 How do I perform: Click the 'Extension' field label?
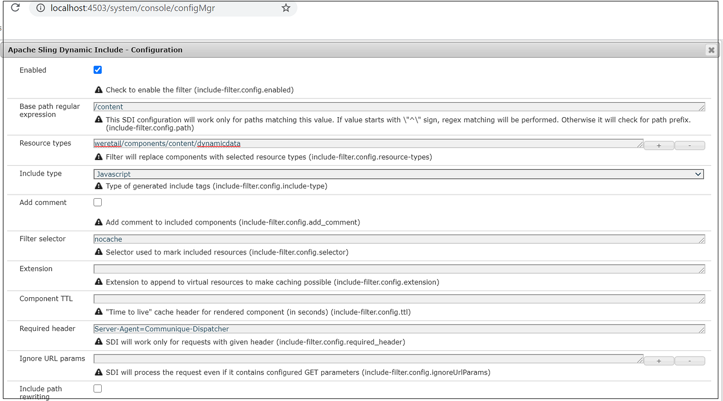(x=36, y=268)
